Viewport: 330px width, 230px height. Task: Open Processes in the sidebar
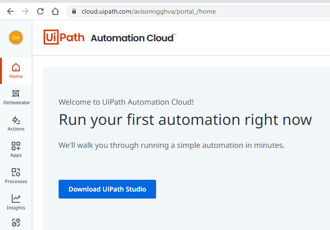[x=16, y=176]
